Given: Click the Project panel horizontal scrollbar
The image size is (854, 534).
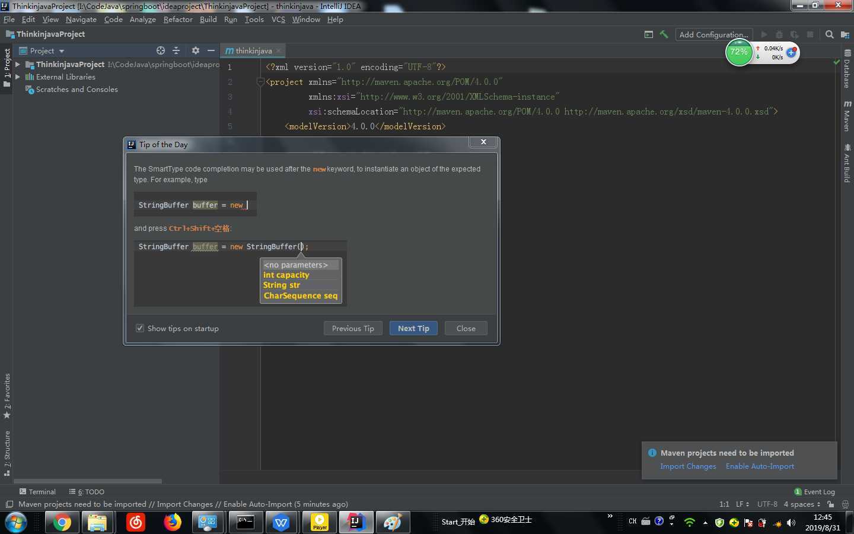Looking at the screenshot, I should [x=88, y=481].
